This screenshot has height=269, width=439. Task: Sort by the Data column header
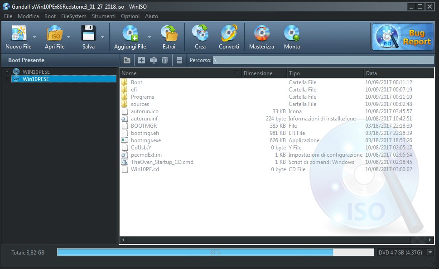tap(399, 73)
